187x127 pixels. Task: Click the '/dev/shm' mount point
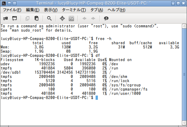coord(118,76)
